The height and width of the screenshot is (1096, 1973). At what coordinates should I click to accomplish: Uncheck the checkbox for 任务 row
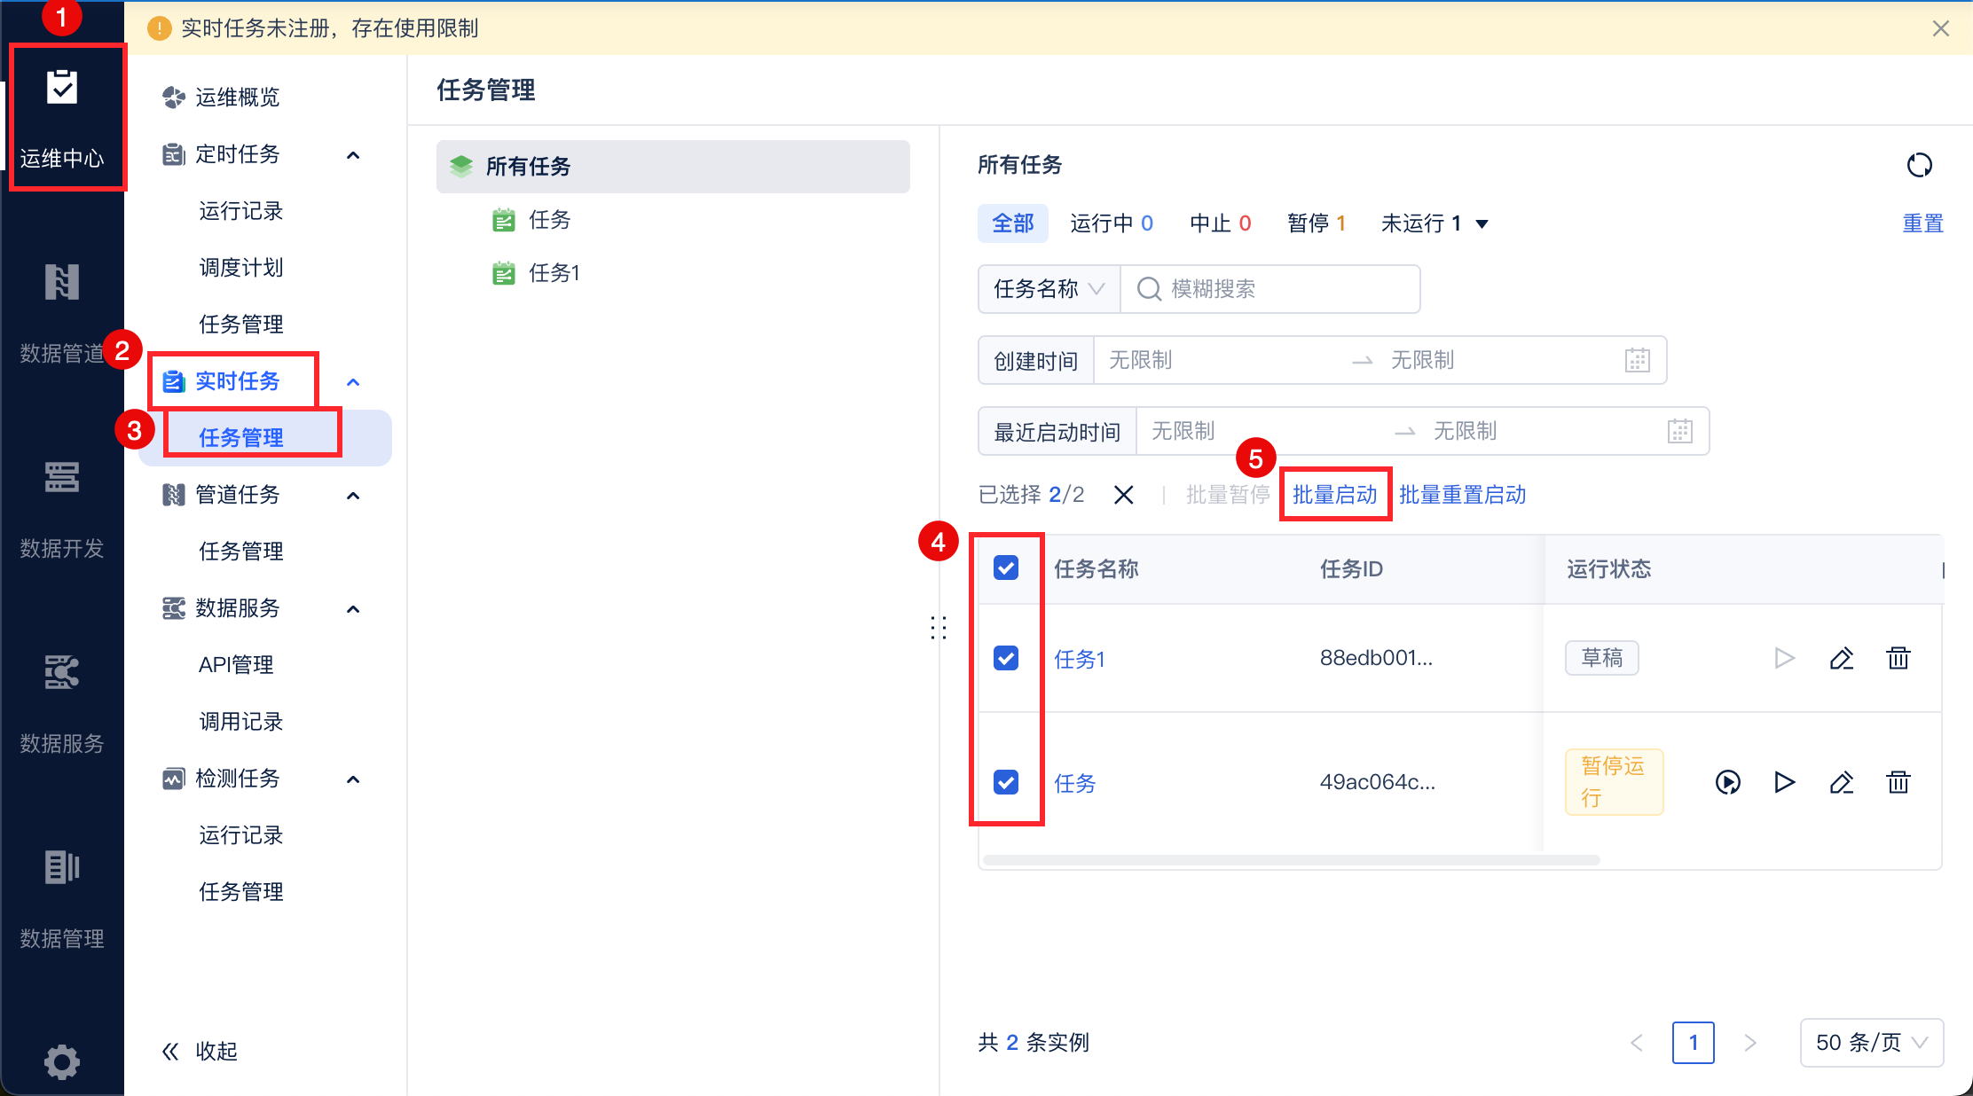pos(1006,782)
